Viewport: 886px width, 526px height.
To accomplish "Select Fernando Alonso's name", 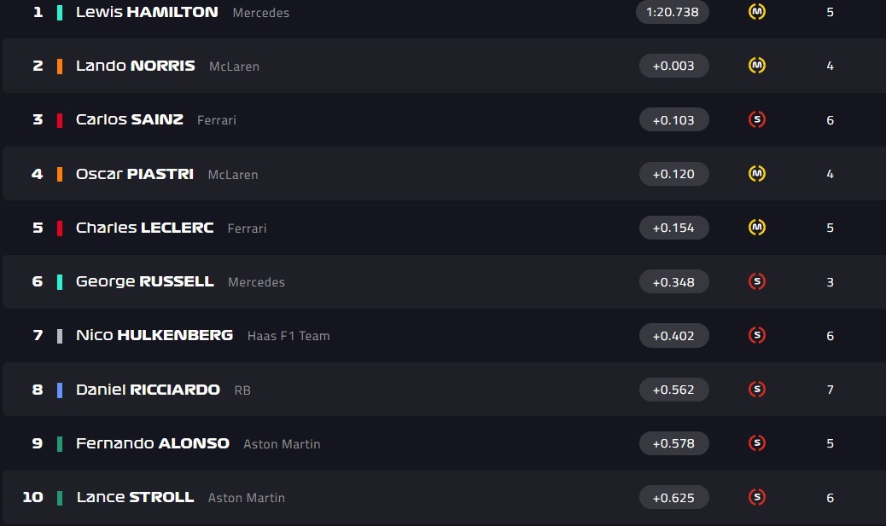I will (x=152, y=443).
